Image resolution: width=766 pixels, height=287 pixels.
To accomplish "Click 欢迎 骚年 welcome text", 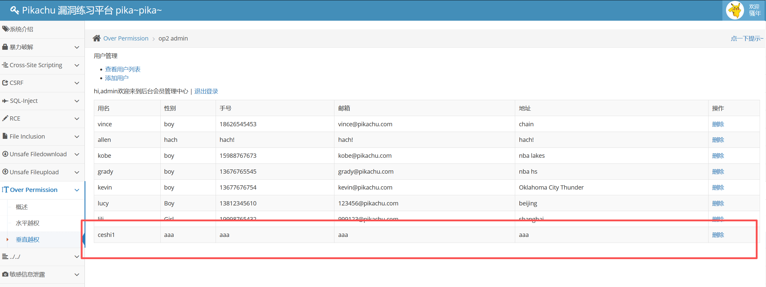I will pos(755,10).
